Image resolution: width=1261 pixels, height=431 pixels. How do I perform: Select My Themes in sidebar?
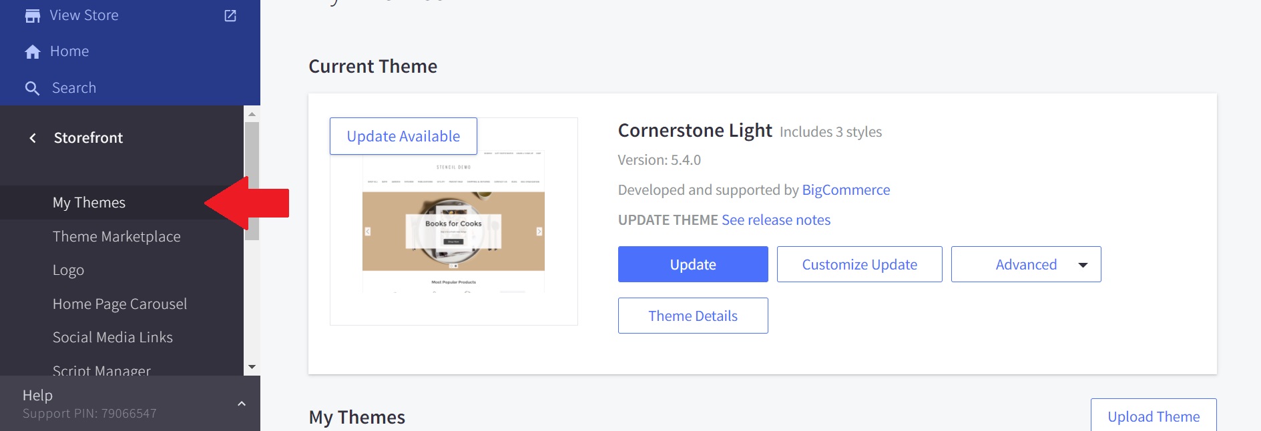point(89,203)
